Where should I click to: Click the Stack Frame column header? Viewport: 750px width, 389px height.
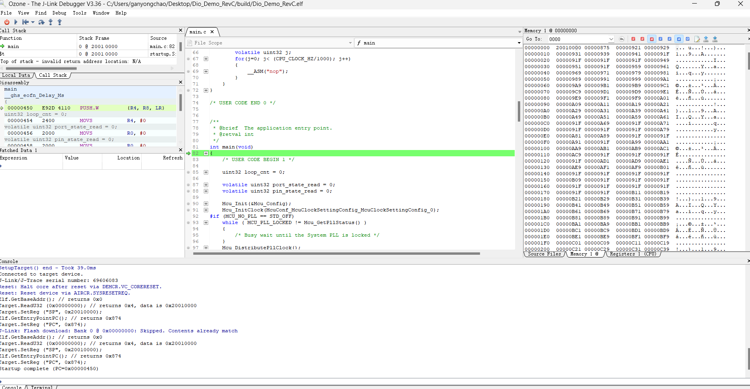tap(112, 38)
